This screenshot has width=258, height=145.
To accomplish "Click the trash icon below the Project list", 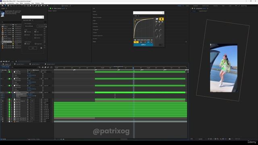I will [x=16, y=61].
